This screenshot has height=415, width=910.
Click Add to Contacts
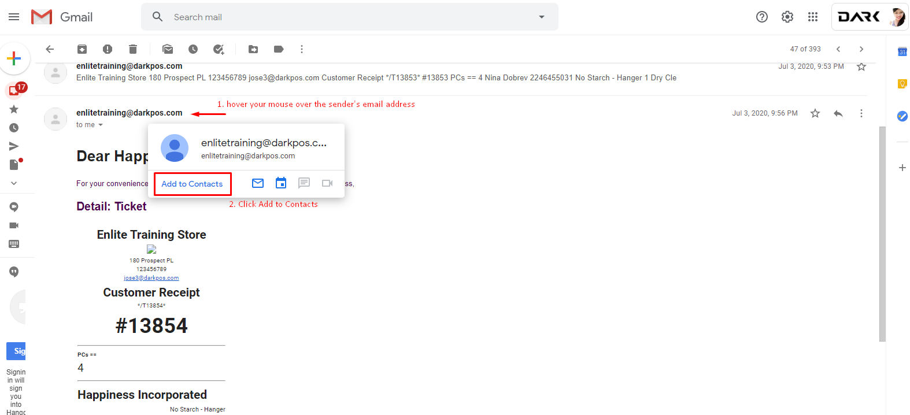pos(192,184)
